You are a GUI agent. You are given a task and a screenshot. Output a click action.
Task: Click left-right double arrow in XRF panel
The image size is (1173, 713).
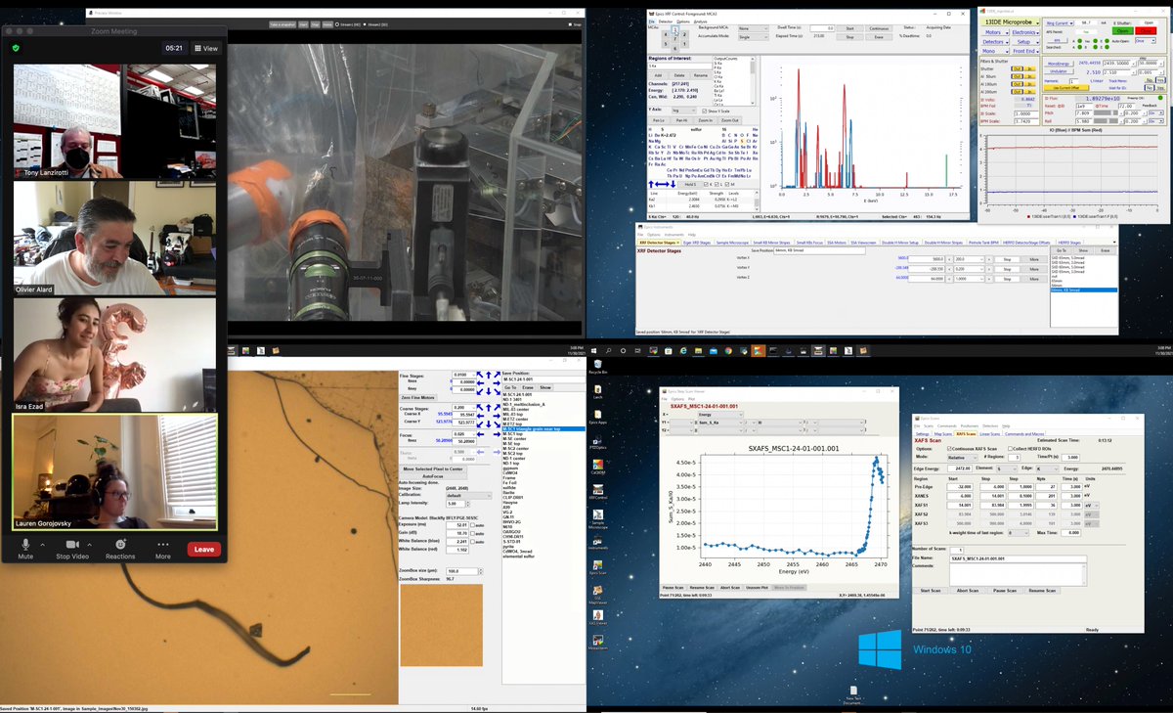pos(662,184)
